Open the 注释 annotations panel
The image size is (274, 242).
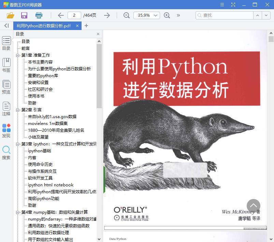tap(6, 109)
